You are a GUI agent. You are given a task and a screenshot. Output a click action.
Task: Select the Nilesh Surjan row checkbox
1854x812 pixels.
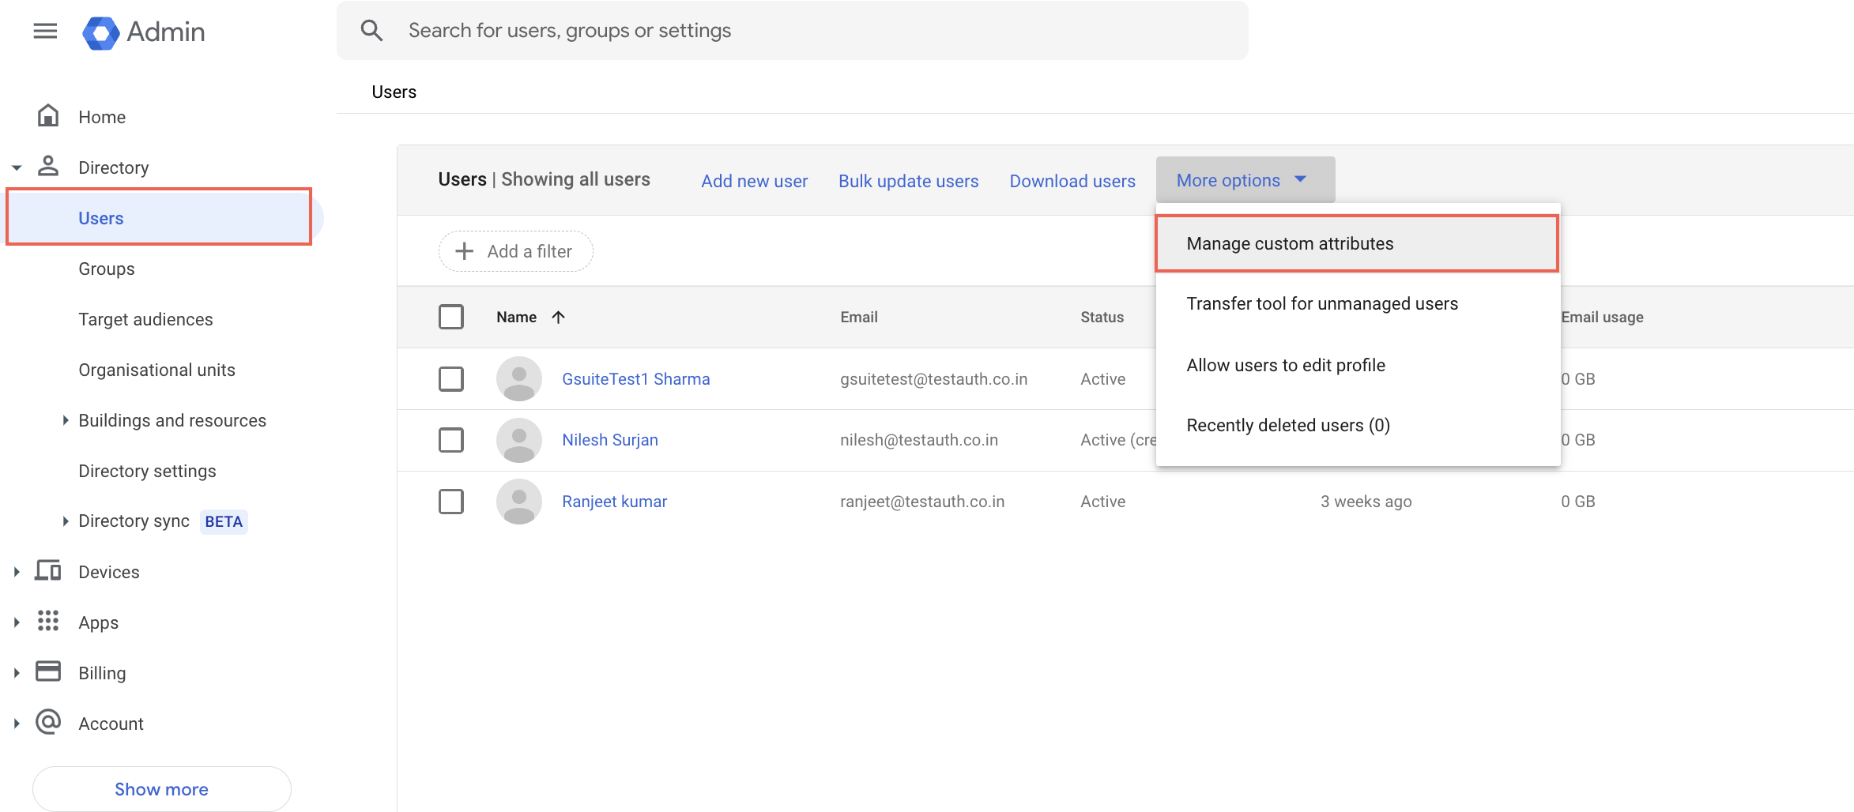coord(451,440)
